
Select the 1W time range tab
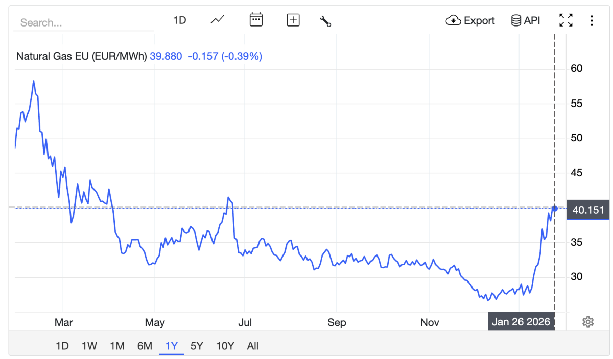(x=89, y=346)
